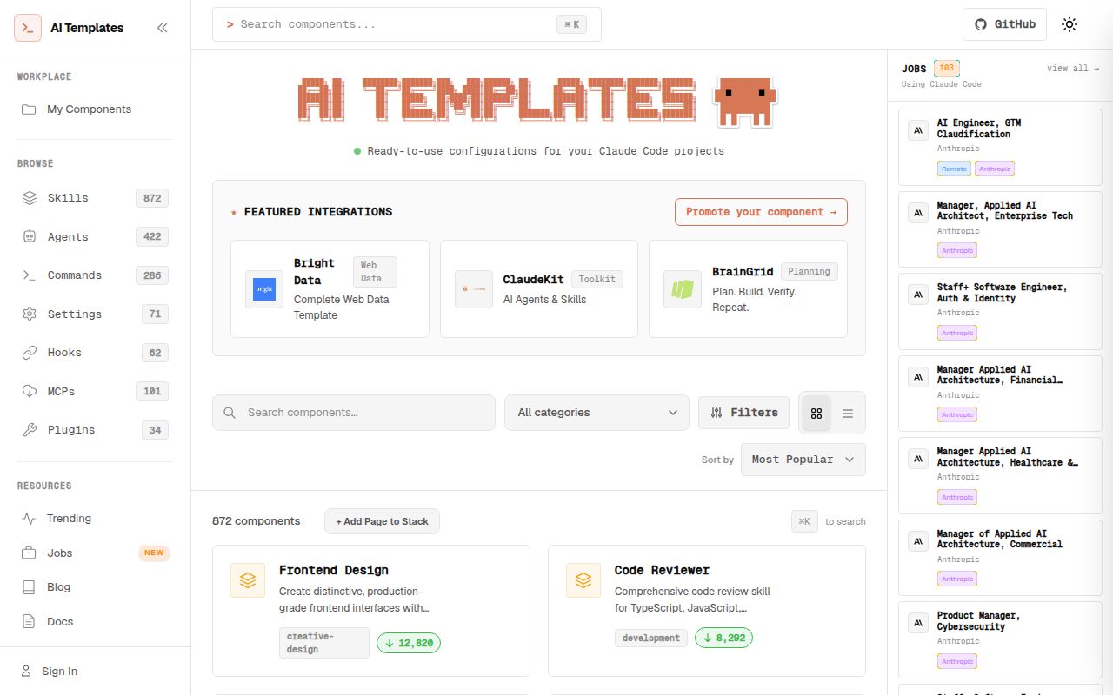This screenshot has width=1113, height=695.
Task: Click the Settings gear icon in sidebar
Action: [30, 314]
